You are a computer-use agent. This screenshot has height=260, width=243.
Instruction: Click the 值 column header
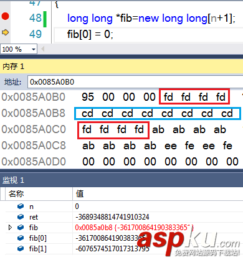coord(80,194)
